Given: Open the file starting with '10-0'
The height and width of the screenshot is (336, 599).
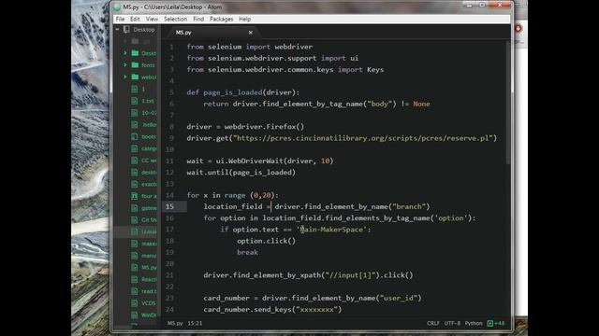Looking at the screenshot, I should tap(149, 113).
